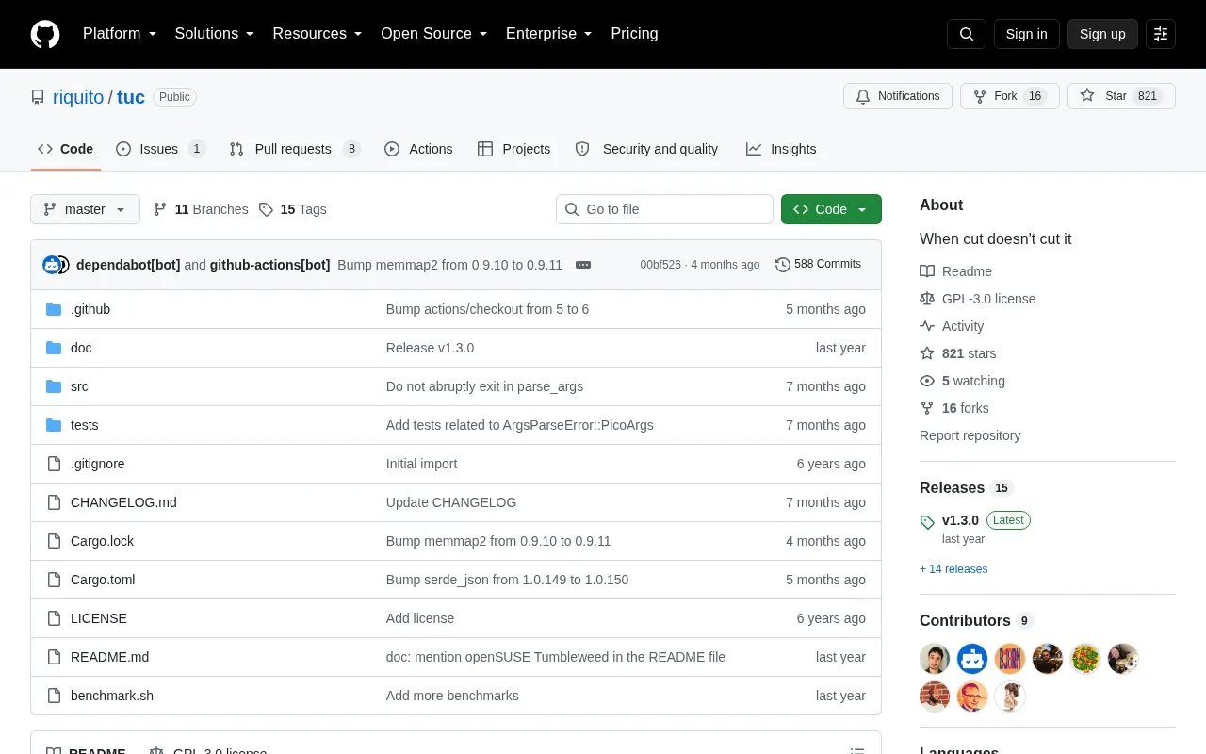Expand the Open Source menu
Screen dimensions: 1206x754
pyautogui.click(x=434, y=34)
